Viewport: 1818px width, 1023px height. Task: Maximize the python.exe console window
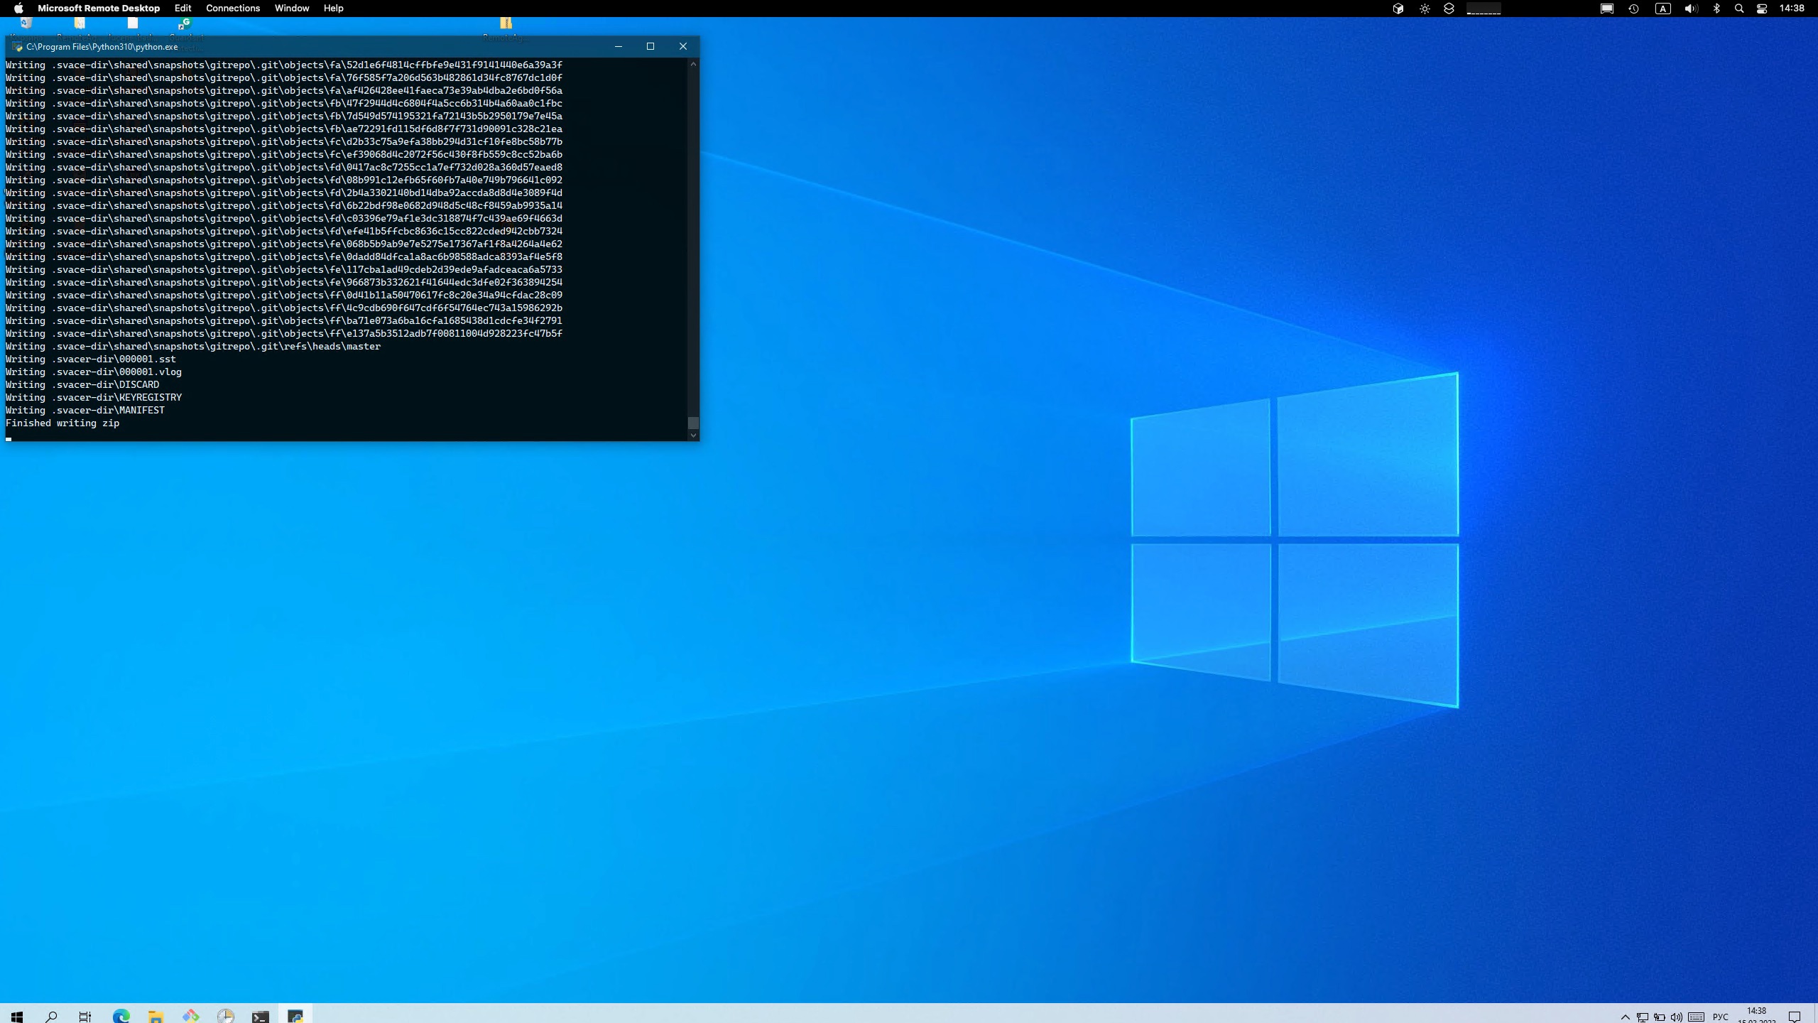(651, 46)
